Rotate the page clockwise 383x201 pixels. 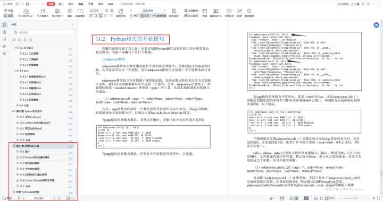(111, 16)
